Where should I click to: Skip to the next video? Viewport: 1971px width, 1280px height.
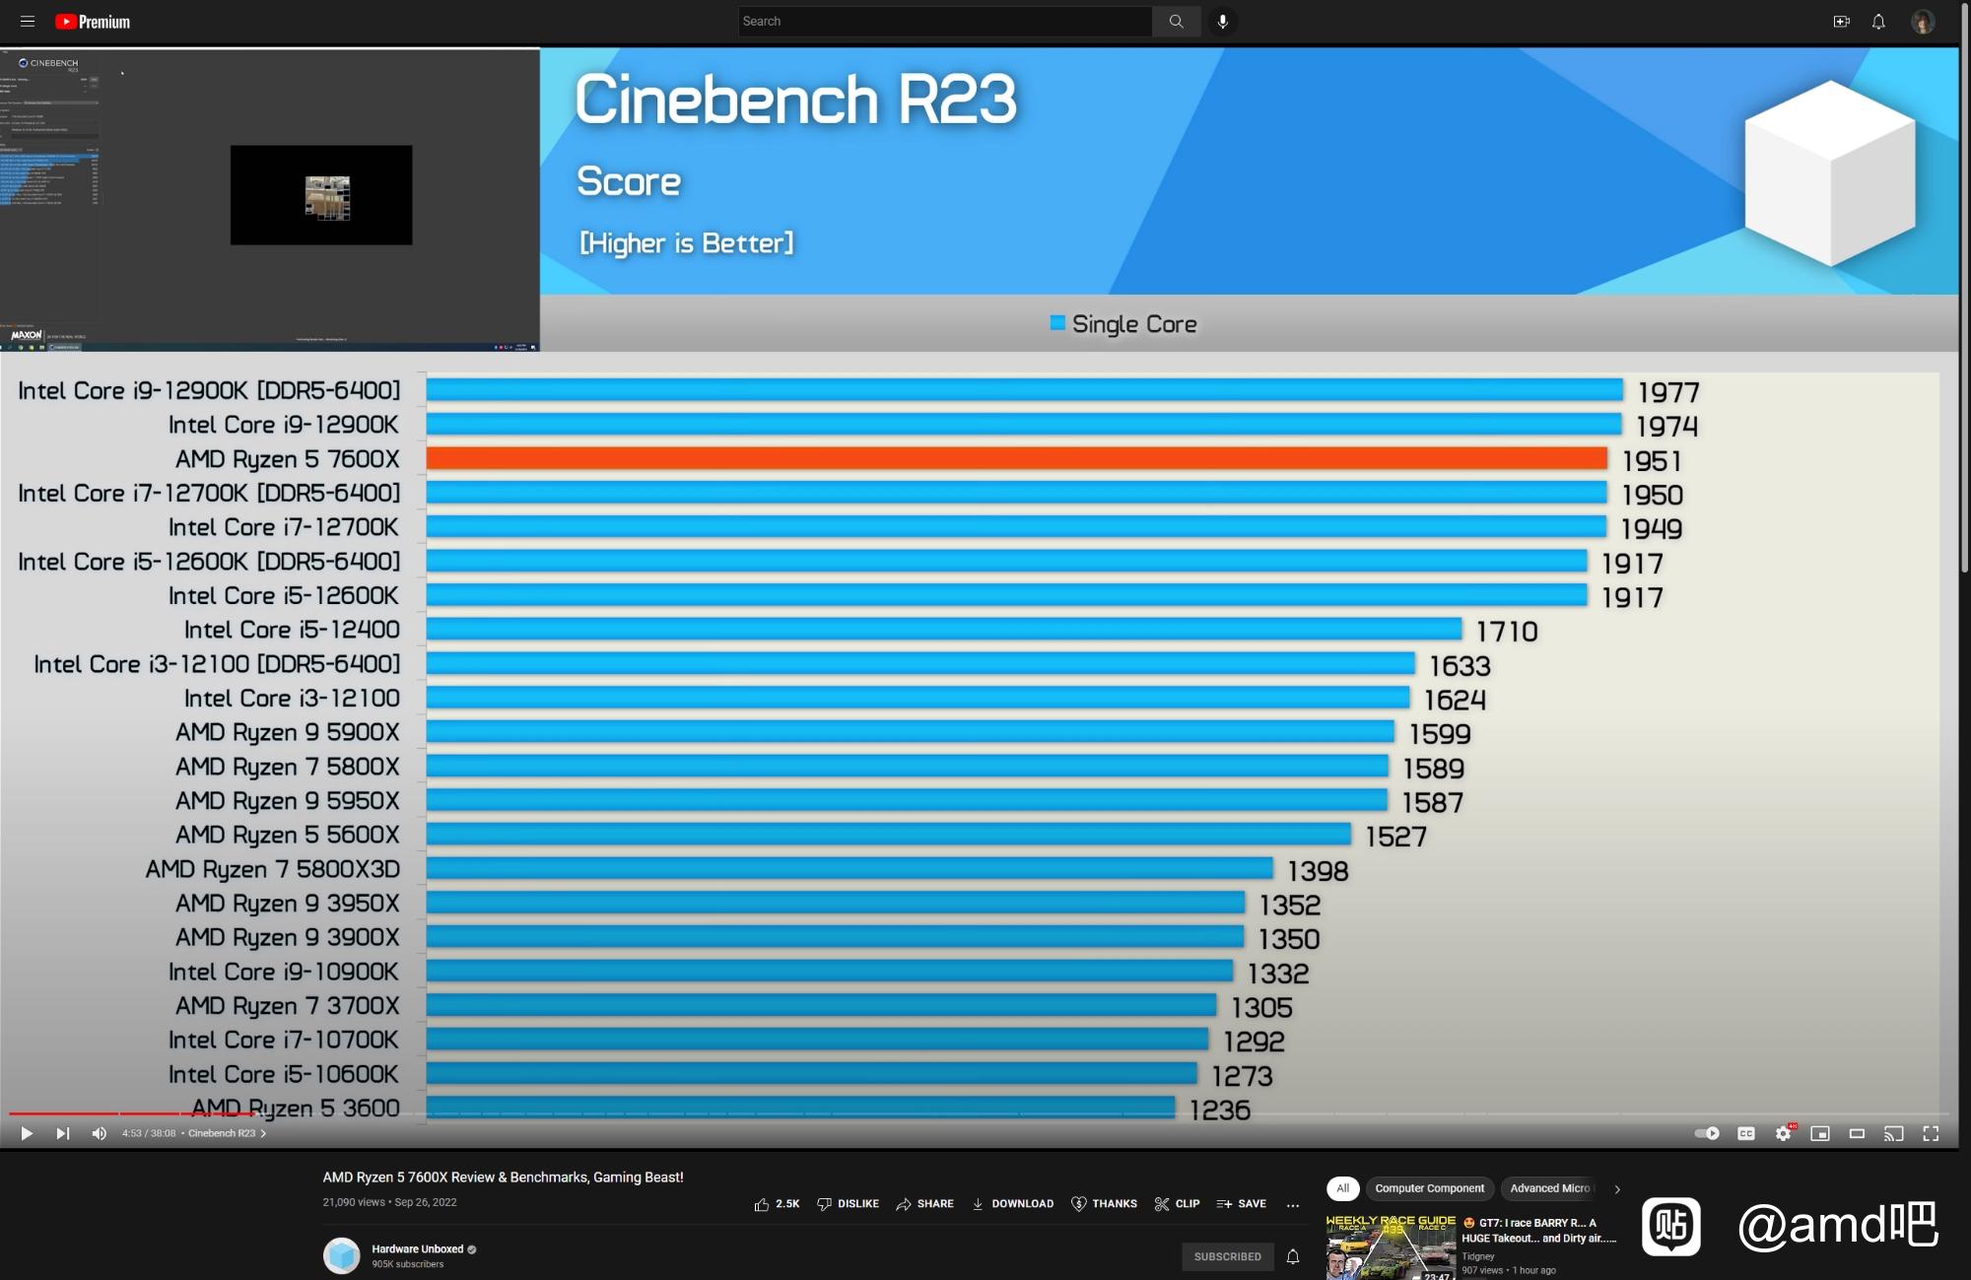click(x=62, y=1133)
